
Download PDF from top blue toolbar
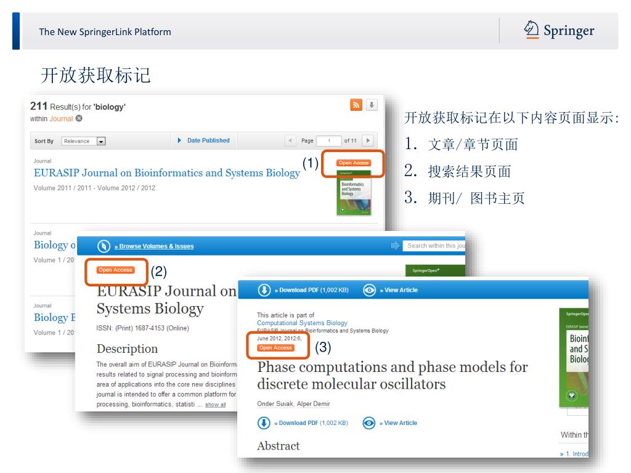pyautogui.click(x=312, y=290)
